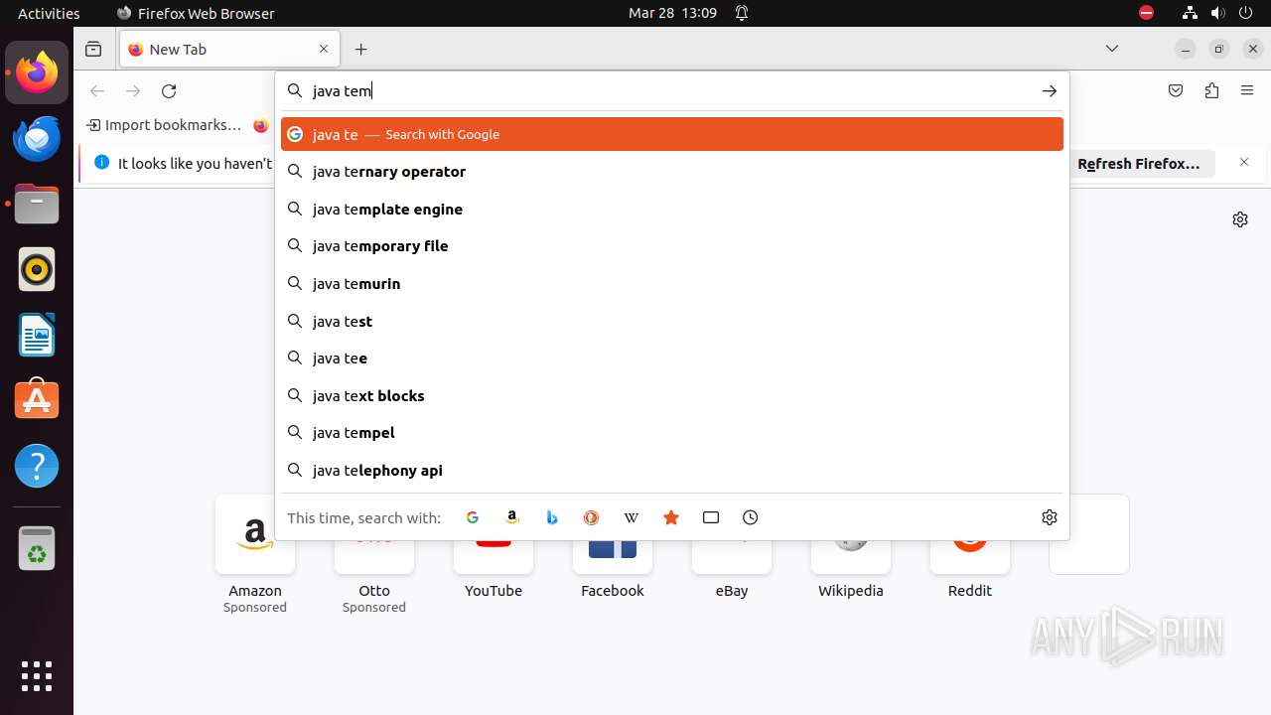Launch Thunderbird mail from the dock
The height and width of the screenshot is (715, 1271).
(x=37, y=138)
